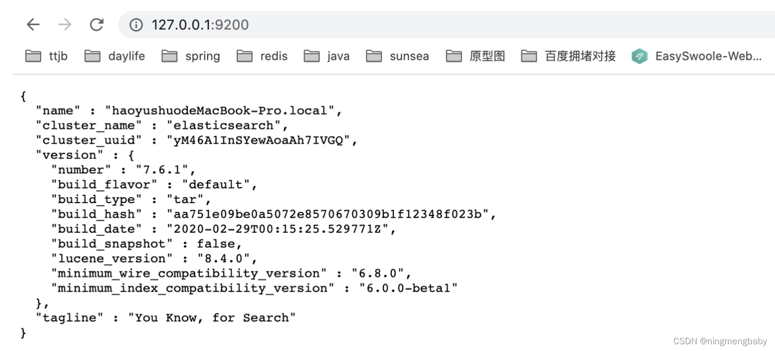This screenshot has width=775, height=351.
Task: Open the daylife bookmarks folder
Action: click(126, 56)
